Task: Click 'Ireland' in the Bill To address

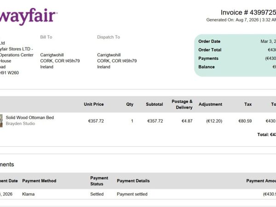Action: (46, 67)
